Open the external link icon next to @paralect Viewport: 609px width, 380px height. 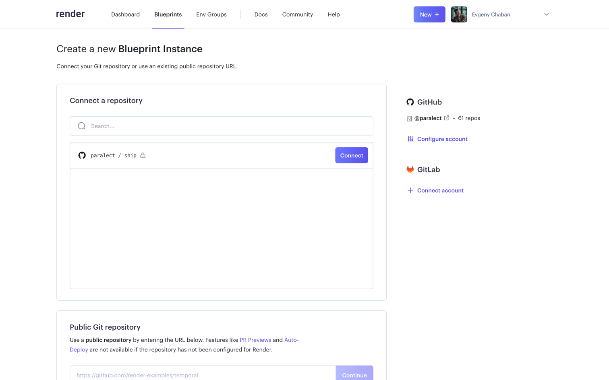click(x=446, y=118)
